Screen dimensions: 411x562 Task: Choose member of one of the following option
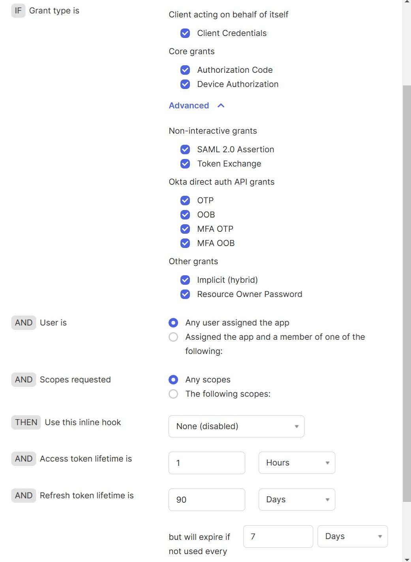pyautogui.click(x=173, y=337)
